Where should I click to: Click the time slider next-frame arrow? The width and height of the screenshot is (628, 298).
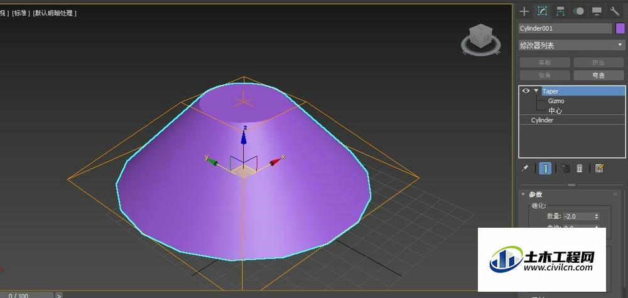(59, 295)
